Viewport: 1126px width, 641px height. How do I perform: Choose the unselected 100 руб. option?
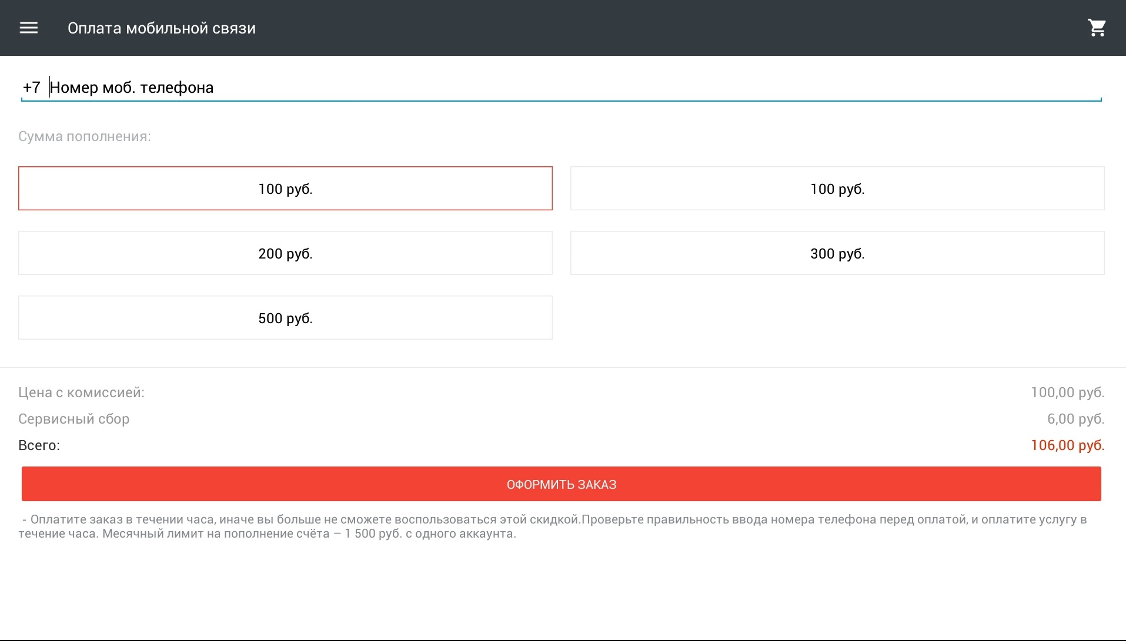837,189
